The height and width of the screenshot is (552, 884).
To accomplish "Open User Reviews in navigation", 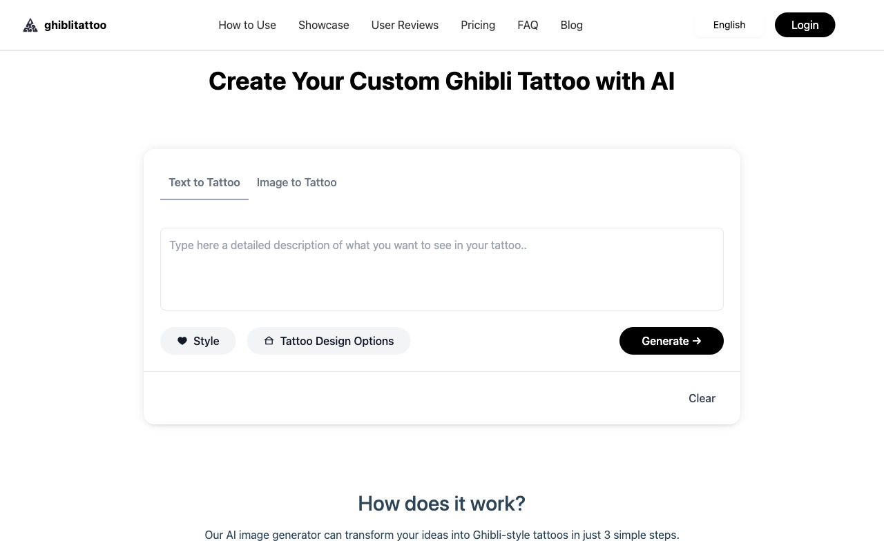I will tap(405, 26).
